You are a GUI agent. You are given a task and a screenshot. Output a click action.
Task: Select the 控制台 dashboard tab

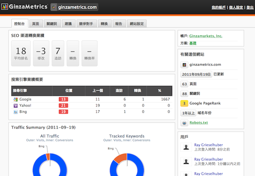(19, 23)
